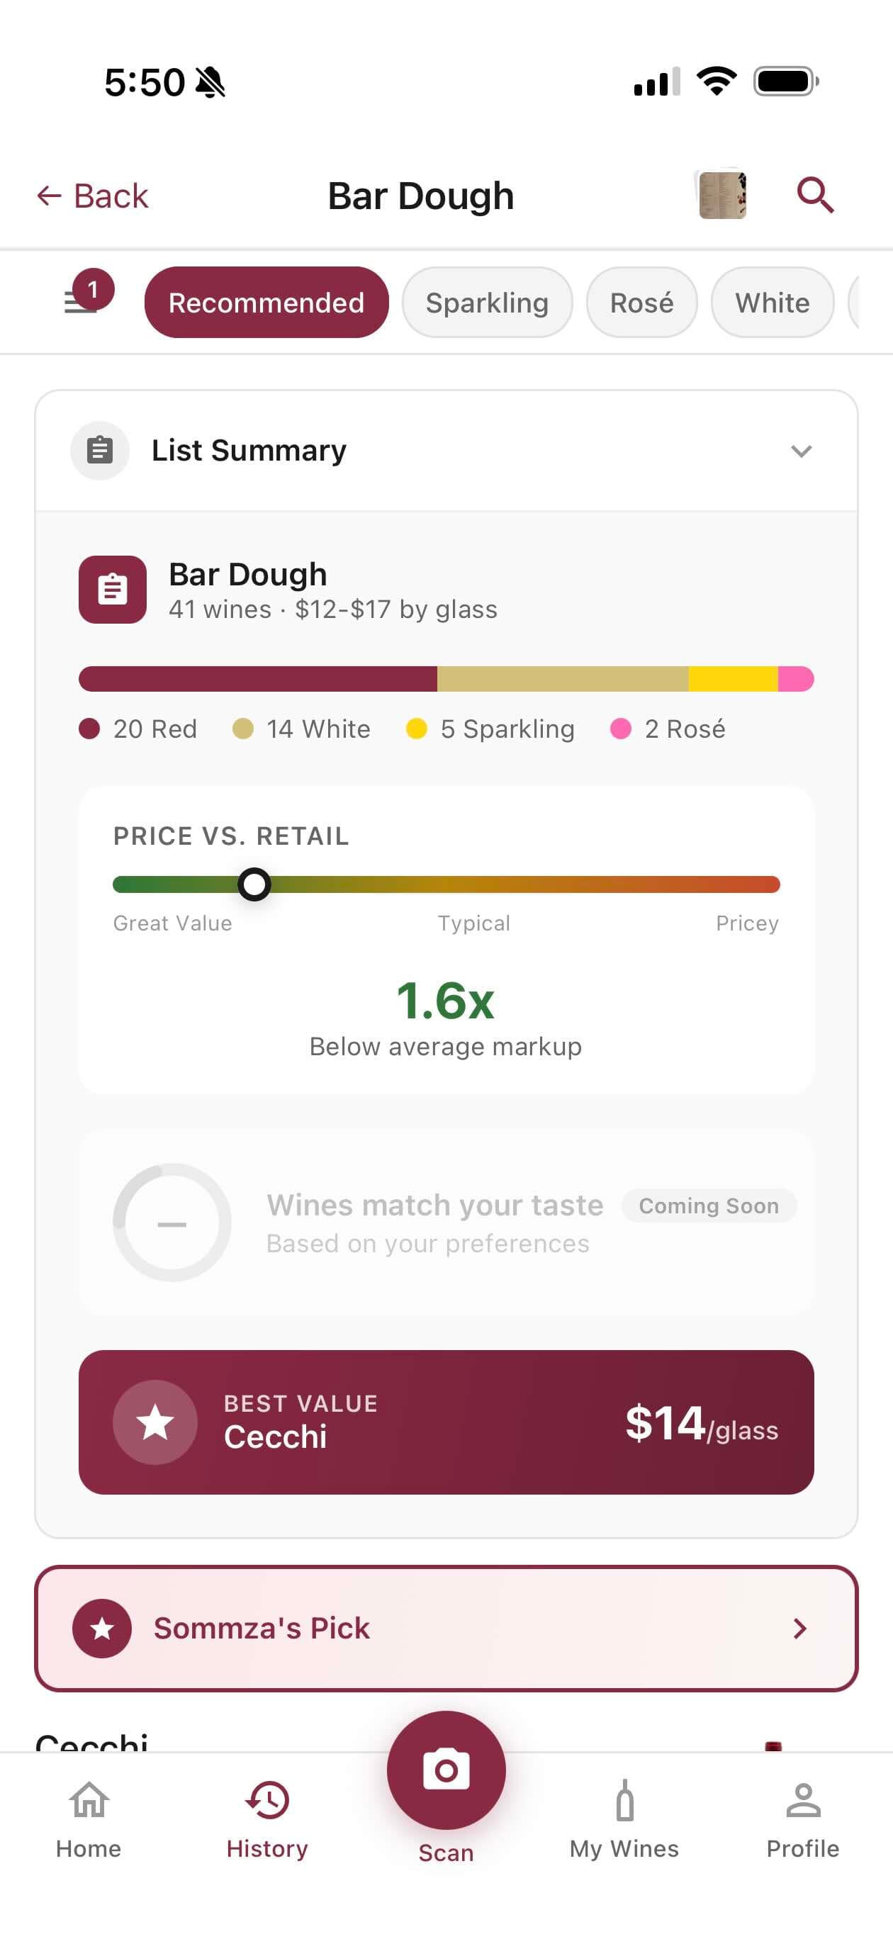The width and height of the screenshot is (893, 1939).
Task: Select the White filter chip
Action: tap(772, 303)
